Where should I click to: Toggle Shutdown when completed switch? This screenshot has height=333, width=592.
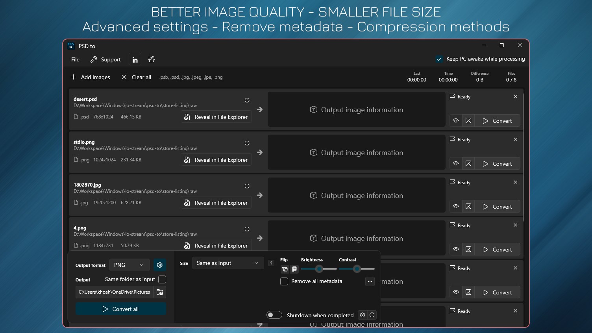274,315
